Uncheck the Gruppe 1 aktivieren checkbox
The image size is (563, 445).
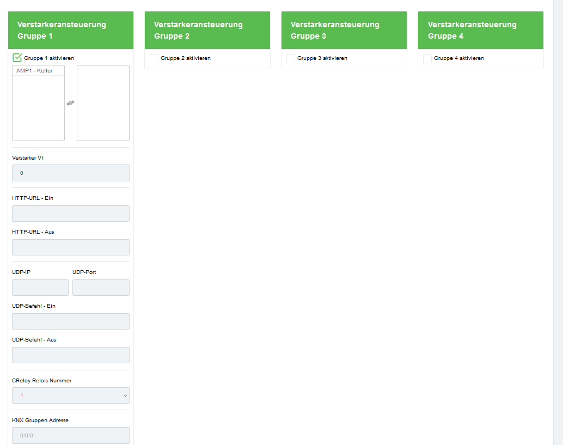click(x=17, y=58)
